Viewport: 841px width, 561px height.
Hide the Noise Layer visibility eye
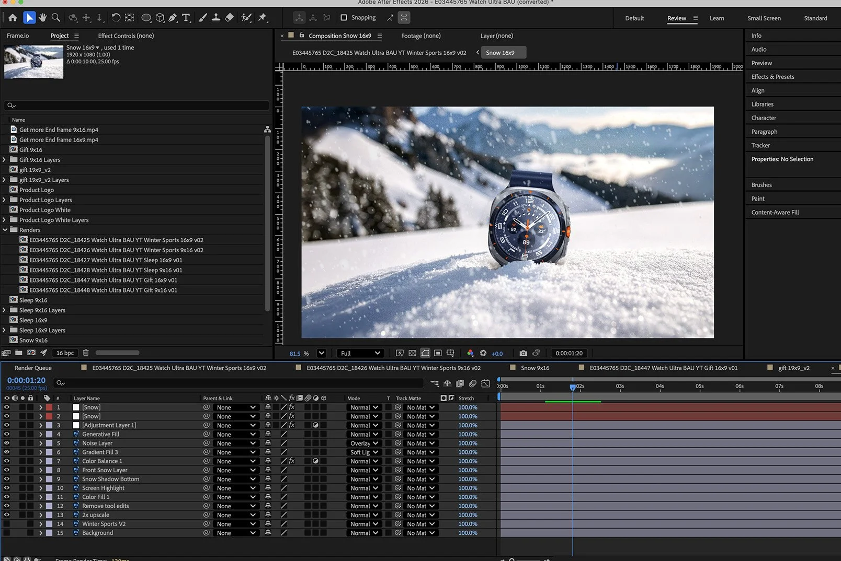pos(7,443)
